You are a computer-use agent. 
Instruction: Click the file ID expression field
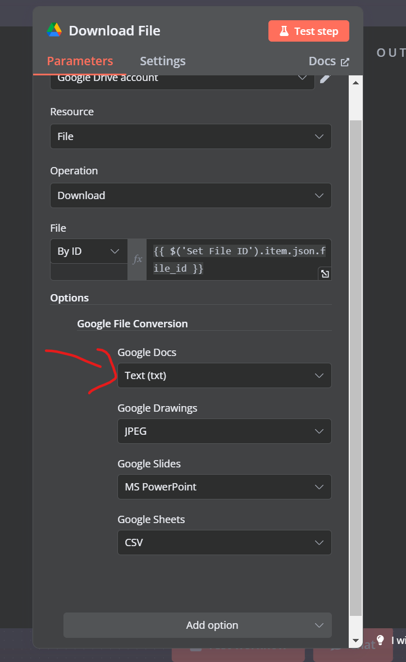coord(239,259)
